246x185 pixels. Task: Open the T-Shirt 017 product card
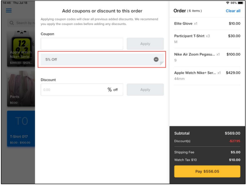pos(21,129)
